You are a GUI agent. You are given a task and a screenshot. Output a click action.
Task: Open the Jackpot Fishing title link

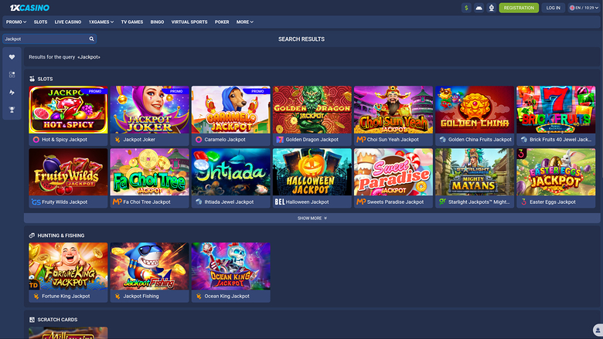[141, 297]
